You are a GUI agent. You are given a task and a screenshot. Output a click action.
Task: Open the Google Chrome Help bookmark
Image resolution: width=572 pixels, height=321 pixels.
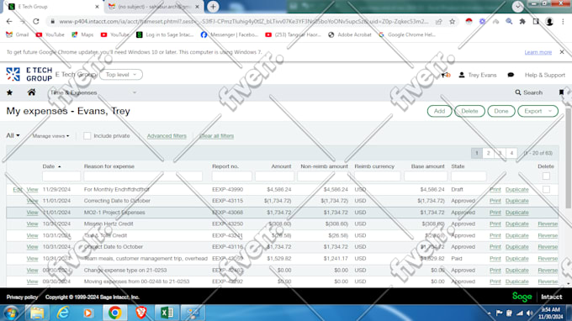[x=407, y=34]
